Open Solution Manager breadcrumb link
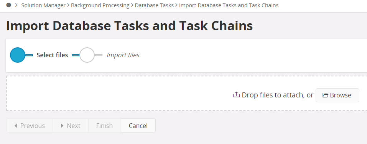 (43, 5)
